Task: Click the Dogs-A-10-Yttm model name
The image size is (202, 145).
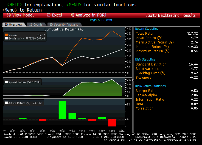Action: pos(101,20)
